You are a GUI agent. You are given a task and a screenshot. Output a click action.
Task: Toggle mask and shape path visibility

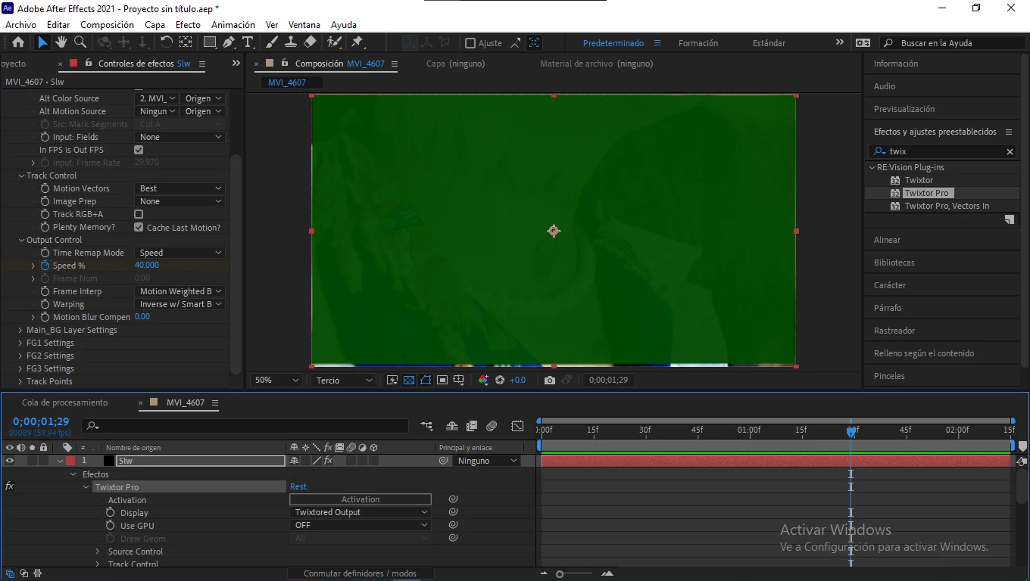tap(426, 380)
